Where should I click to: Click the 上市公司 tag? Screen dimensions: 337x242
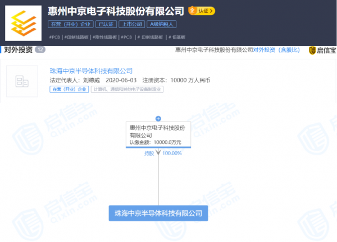(x=132, y=24)
